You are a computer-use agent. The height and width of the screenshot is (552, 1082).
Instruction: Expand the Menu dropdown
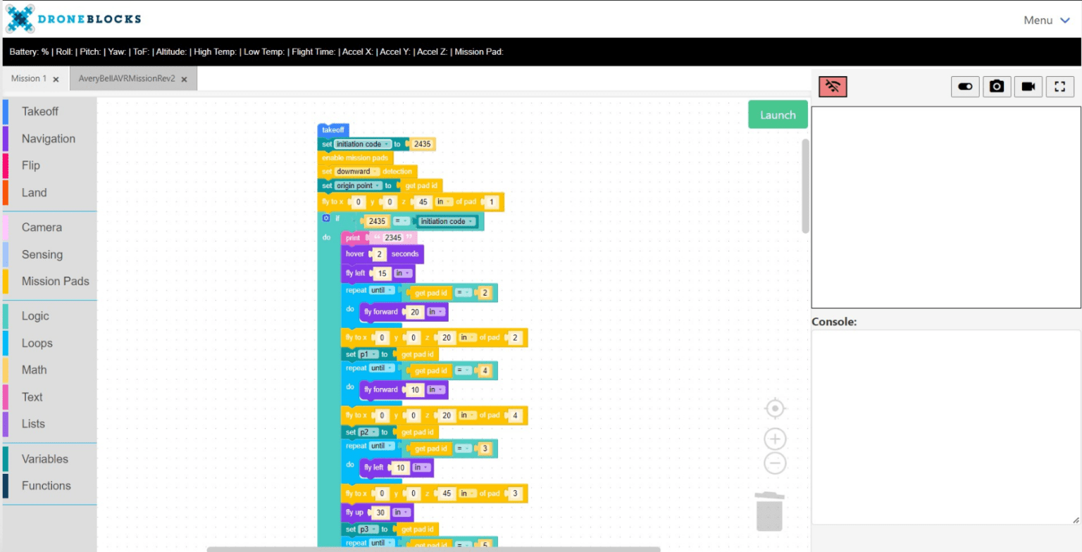(1046, 20)
